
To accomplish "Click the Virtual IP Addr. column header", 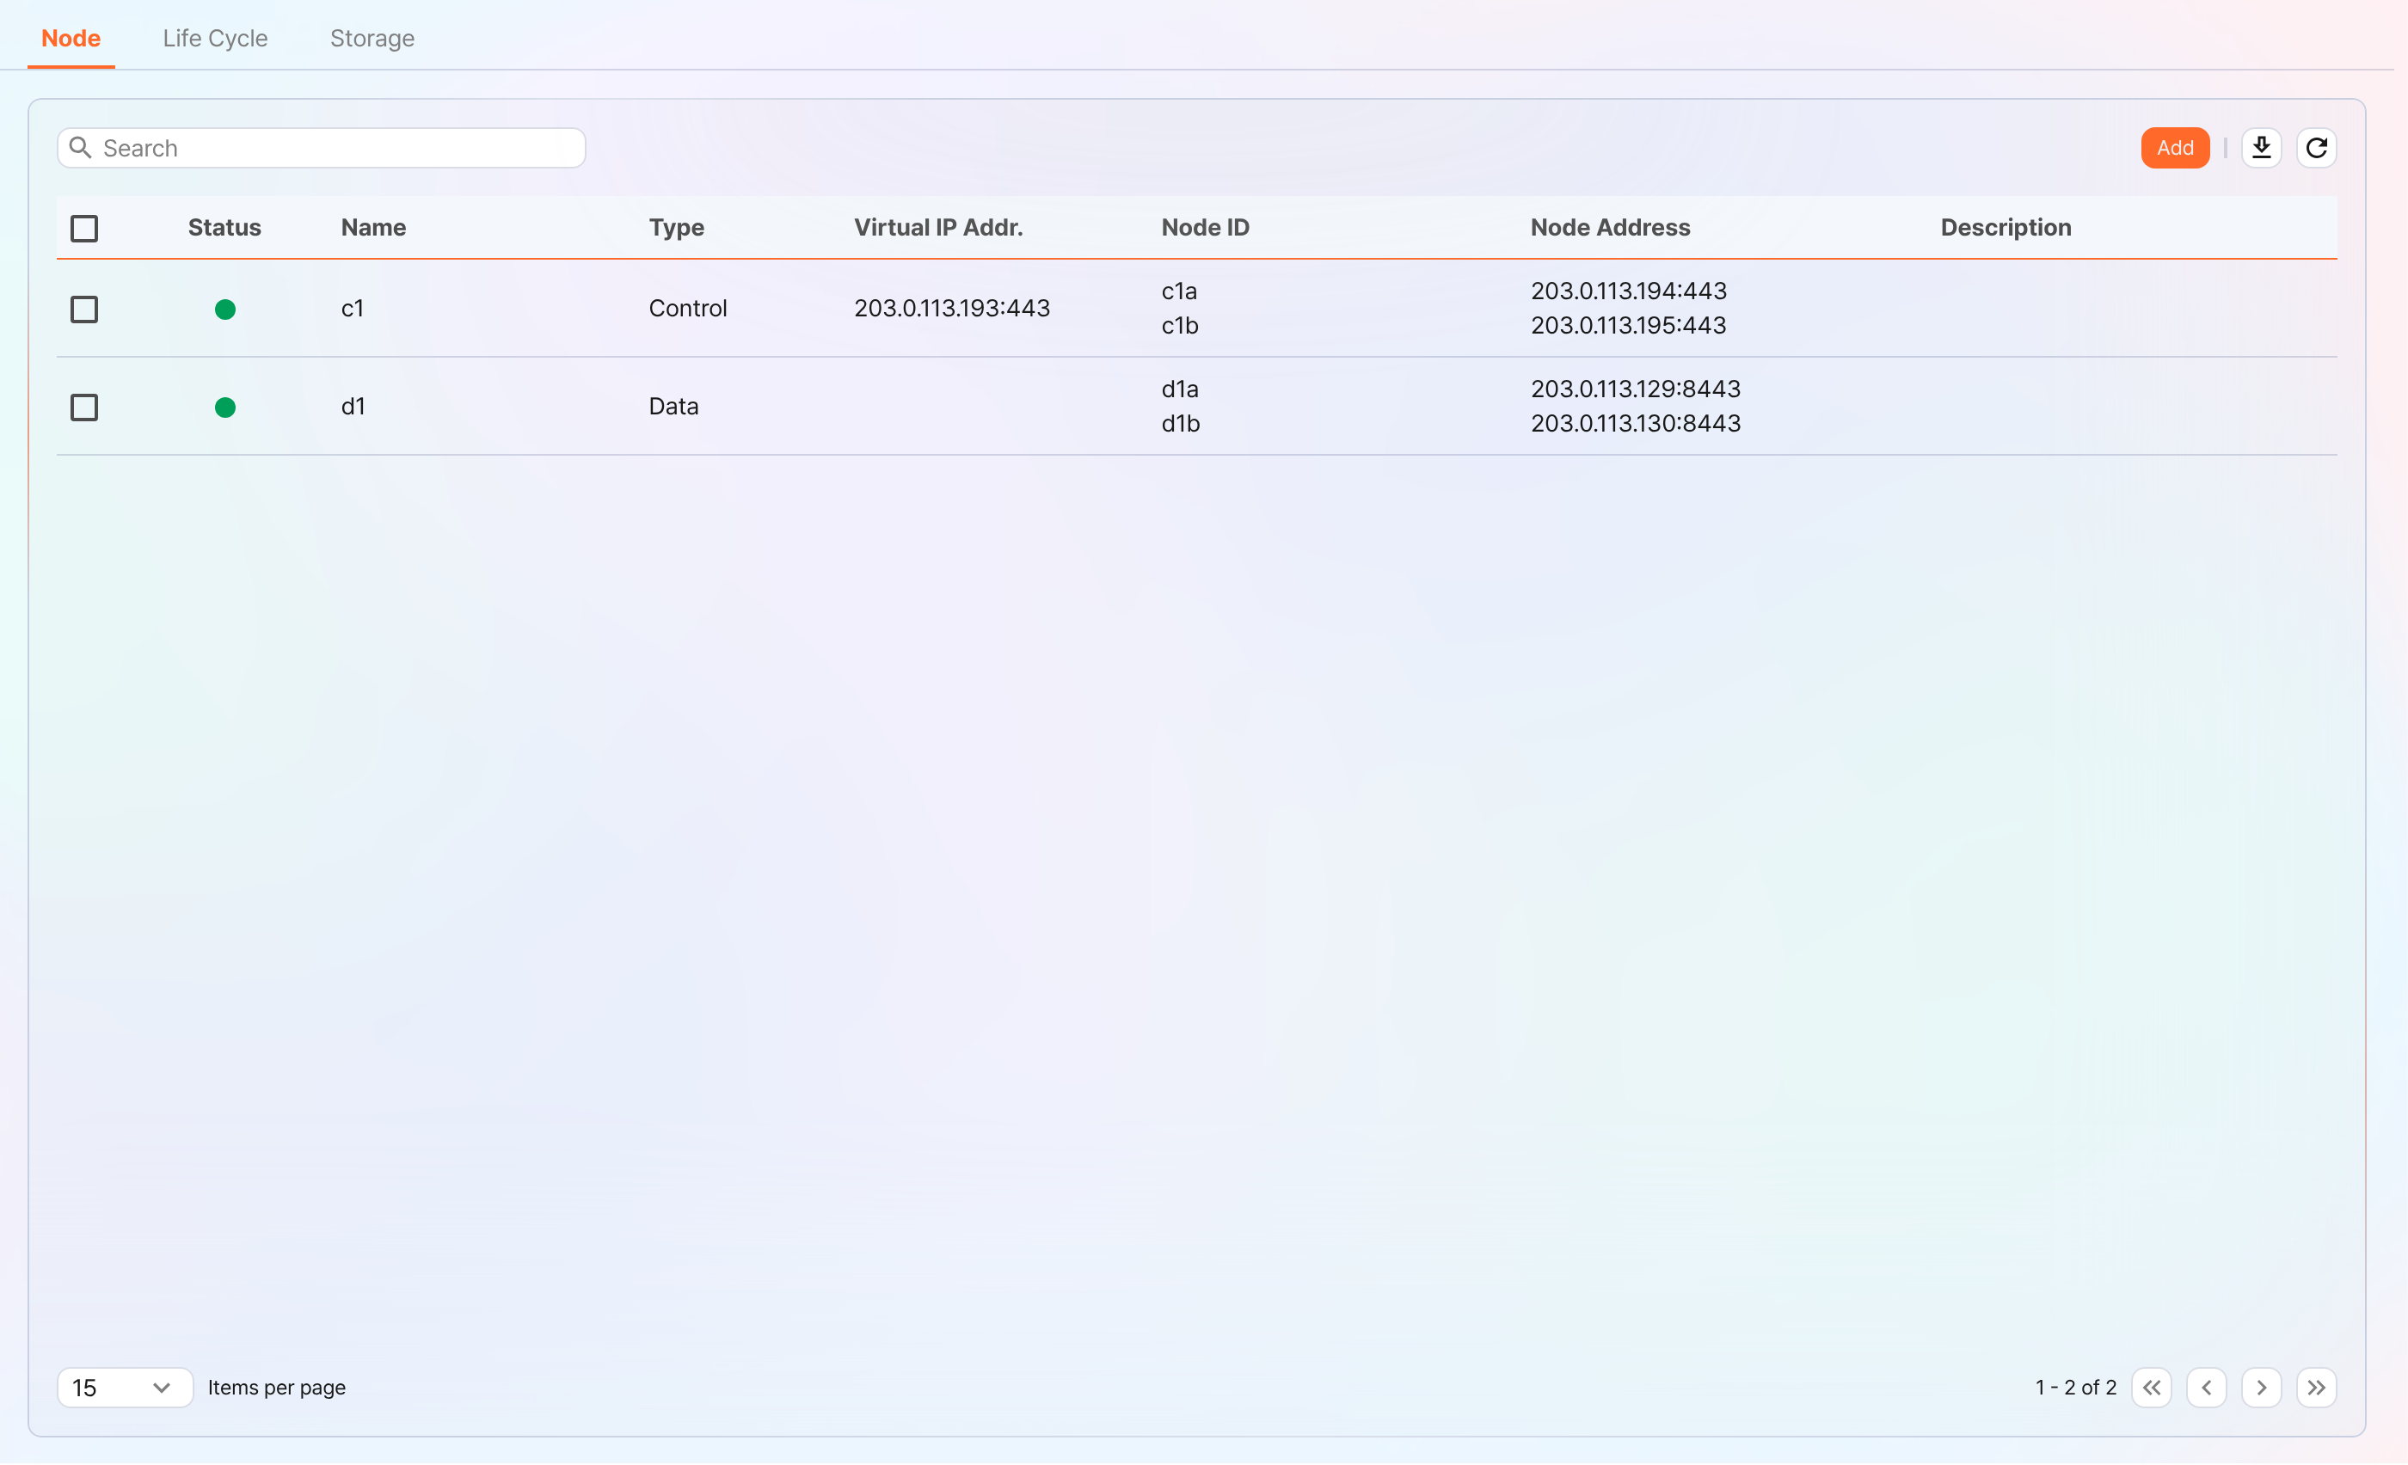I will pyautogui.click(x=938, y=228).
